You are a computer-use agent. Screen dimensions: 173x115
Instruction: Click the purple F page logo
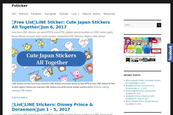pos(128,41)
